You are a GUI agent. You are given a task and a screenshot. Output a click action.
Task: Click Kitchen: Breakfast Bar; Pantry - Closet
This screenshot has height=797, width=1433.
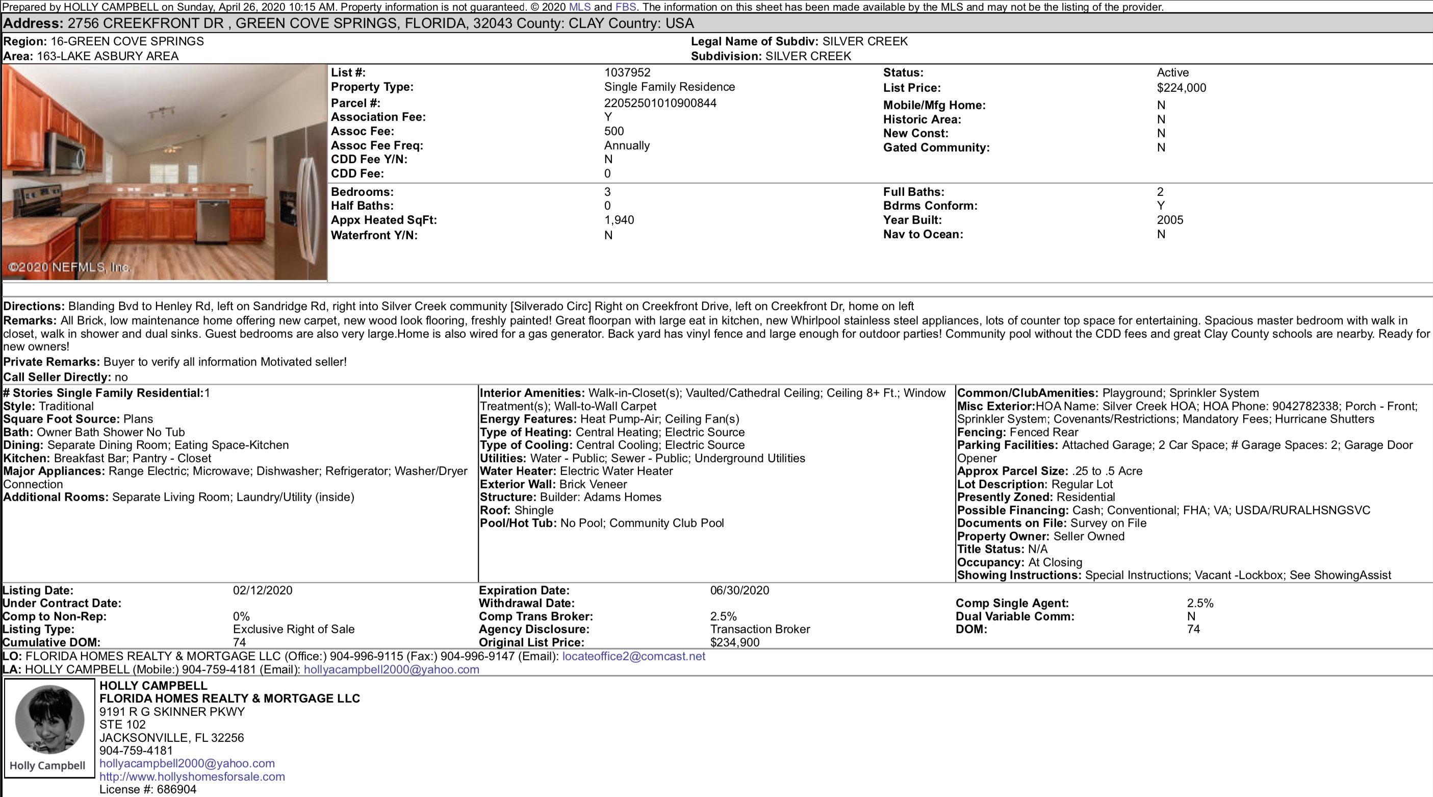(x=108, y=459)
